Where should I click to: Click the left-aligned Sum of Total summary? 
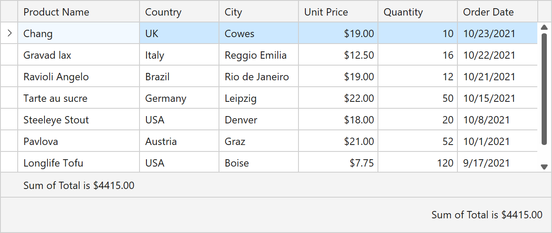point(79,186)
